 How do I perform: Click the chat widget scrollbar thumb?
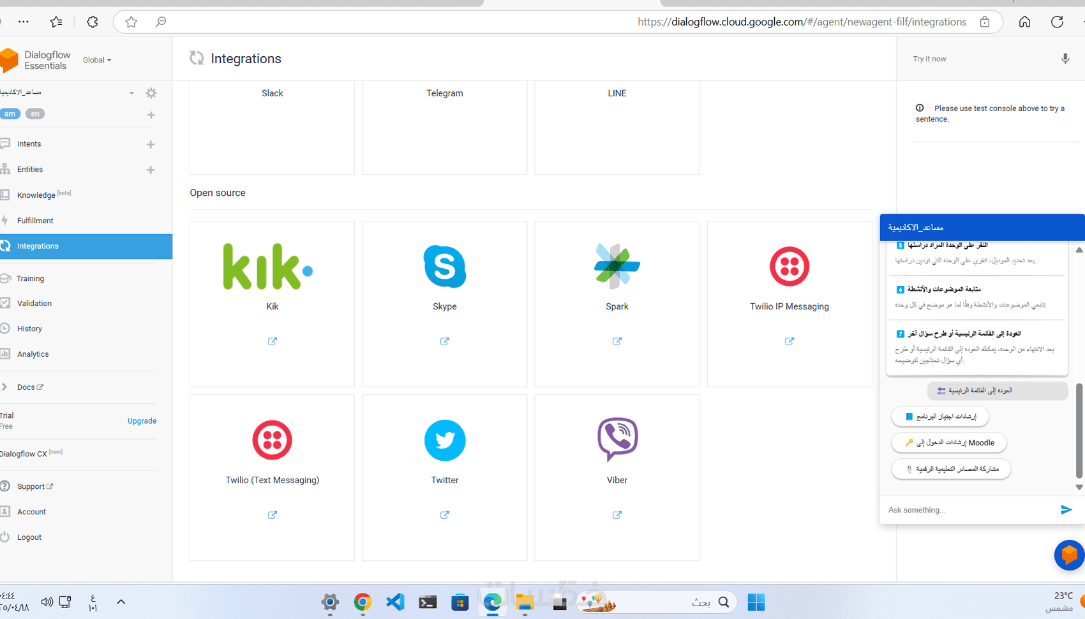click(x=1079, y=430)
